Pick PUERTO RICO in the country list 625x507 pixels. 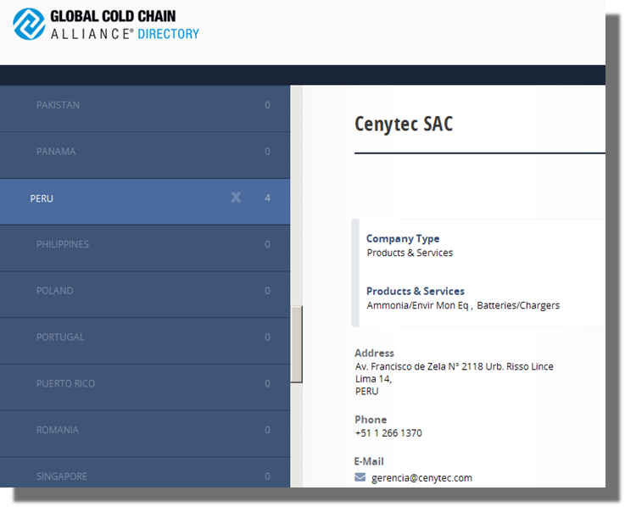[x=145, y=387]
